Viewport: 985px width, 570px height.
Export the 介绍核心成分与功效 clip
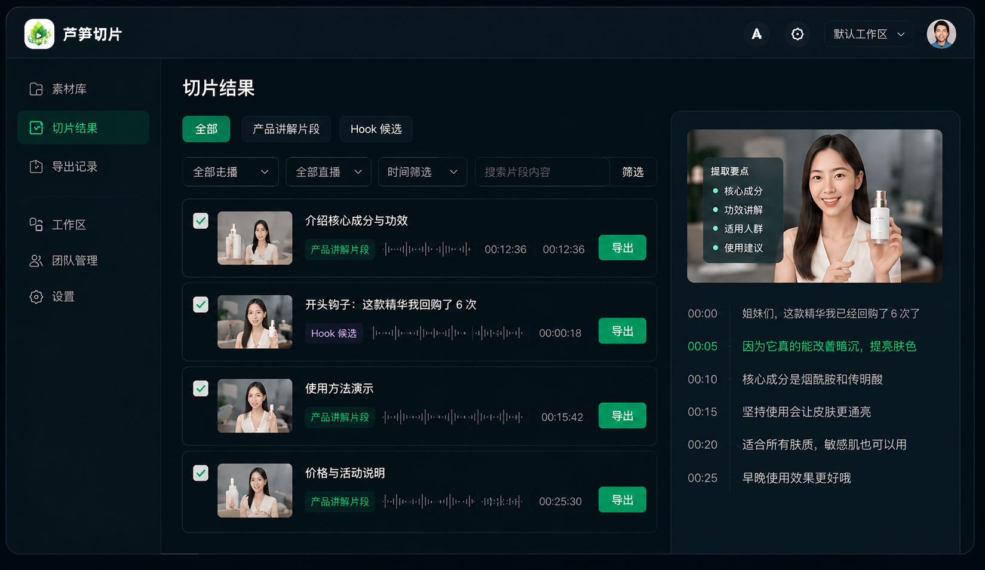pyautogui.click(x=622, y=248)
